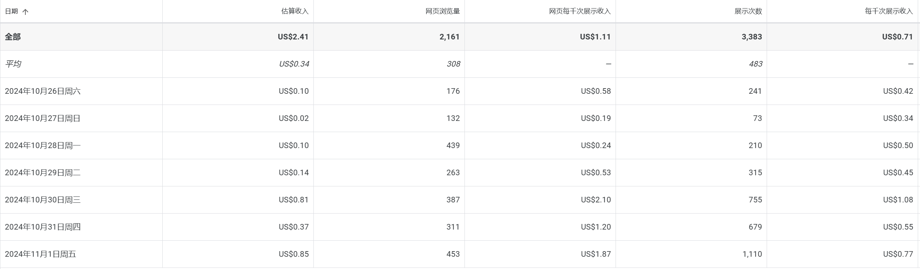
Task: Click the 2024年10月26日周六 date row
Action: (x=43, y=91)
